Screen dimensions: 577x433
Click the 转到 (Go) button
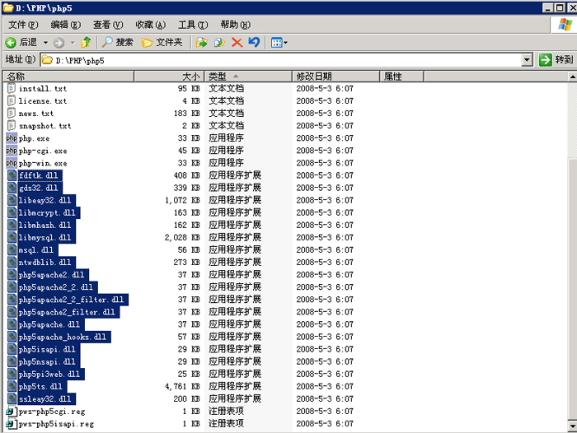click(x=556, y=60)
